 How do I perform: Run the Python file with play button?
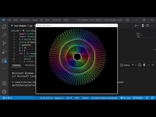136,26
